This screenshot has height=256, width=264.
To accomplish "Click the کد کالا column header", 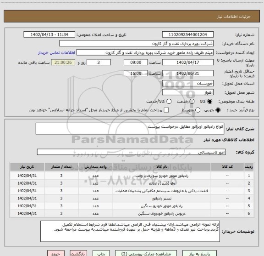I will tap(227, 167).
